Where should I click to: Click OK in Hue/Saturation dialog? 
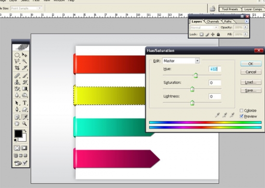pos(251,64)
